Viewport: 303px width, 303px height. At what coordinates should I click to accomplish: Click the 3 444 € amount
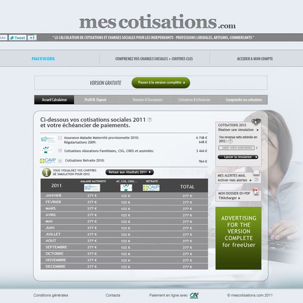[x=202, y=151]
